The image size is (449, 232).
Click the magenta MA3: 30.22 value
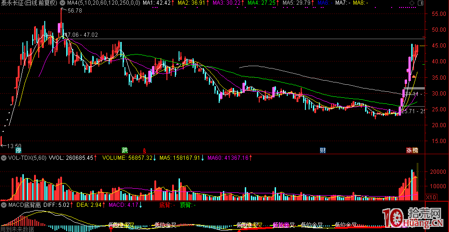tap(227, 3)
